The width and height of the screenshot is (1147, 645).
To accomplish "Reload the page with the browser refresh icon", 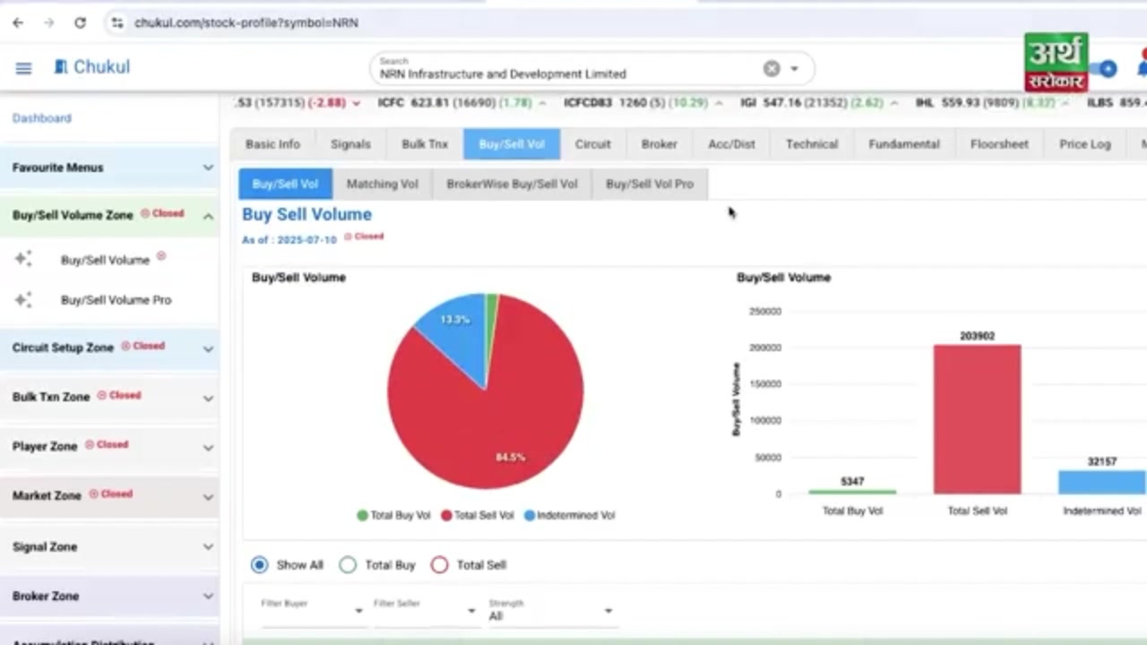I will click(x=80, y=22).
